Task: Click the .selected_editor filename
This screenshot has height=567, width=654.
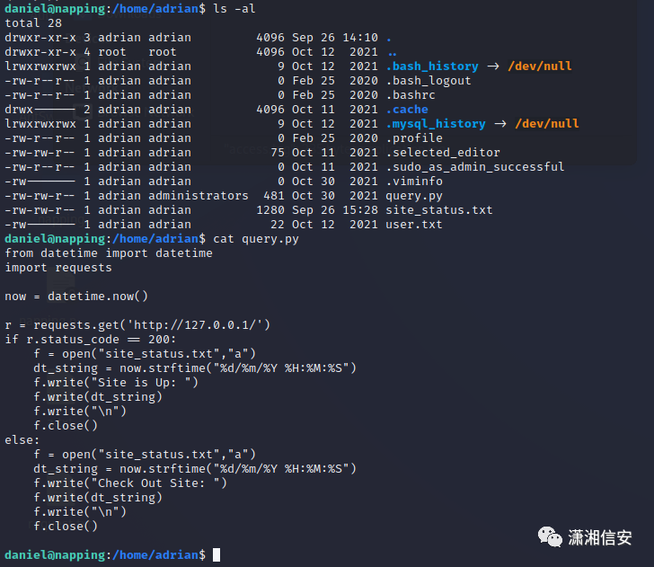Action: pos(443,153)
